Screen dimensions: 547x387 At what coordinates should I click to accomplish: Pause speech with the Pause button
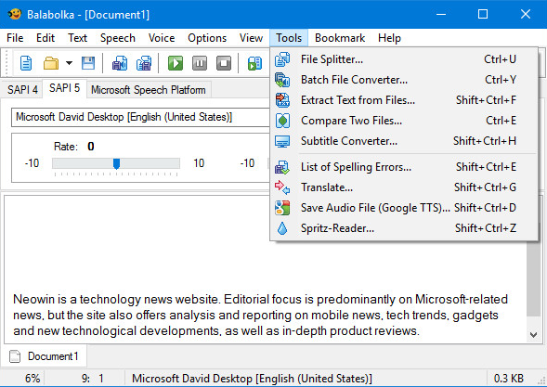[200, 63]
